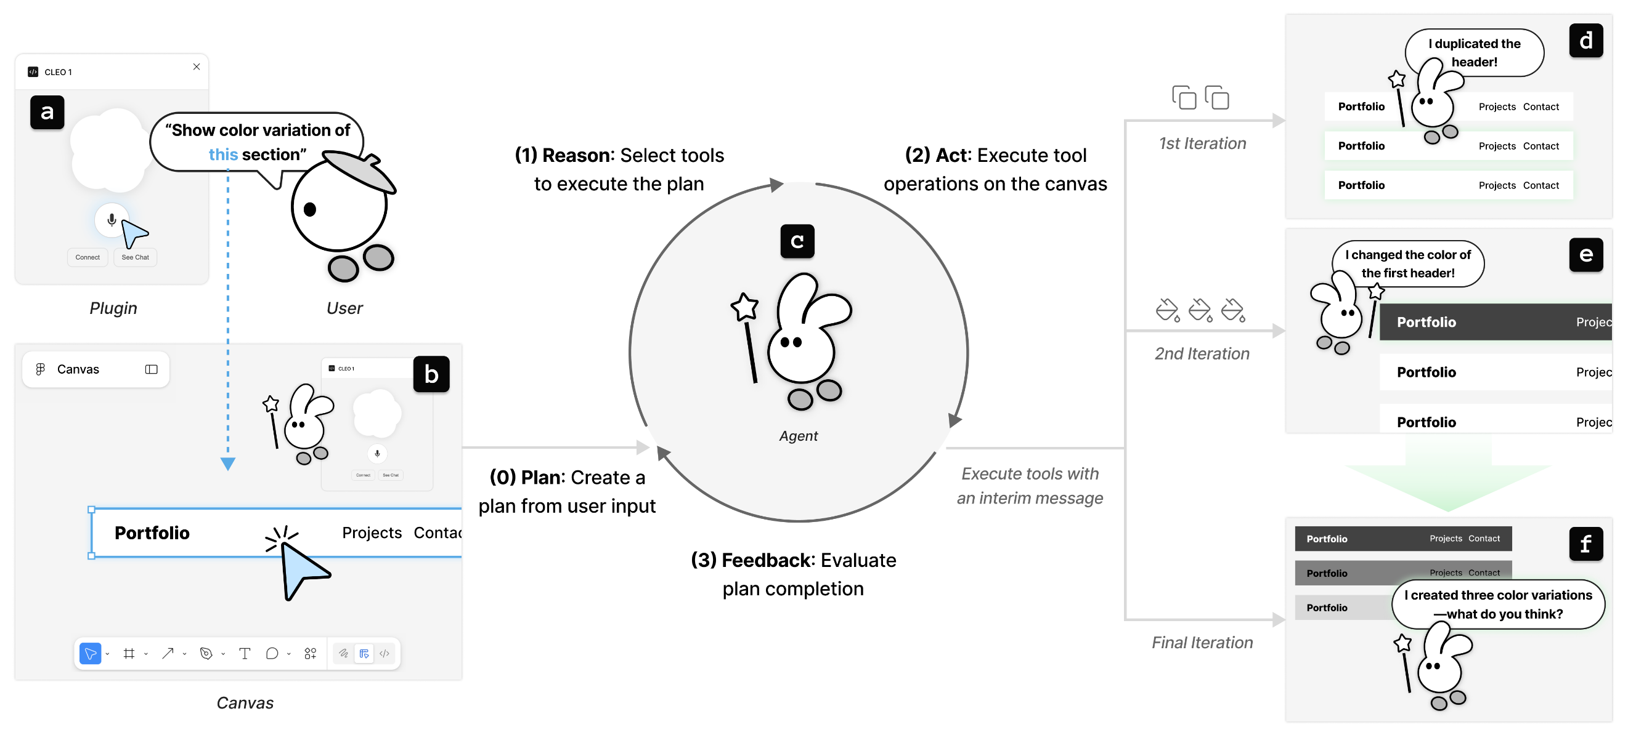The width and height of the screenshot is (1628, 735).
Task: Select the Move tool in the canvas toolbar
Action: pos(91,654)
